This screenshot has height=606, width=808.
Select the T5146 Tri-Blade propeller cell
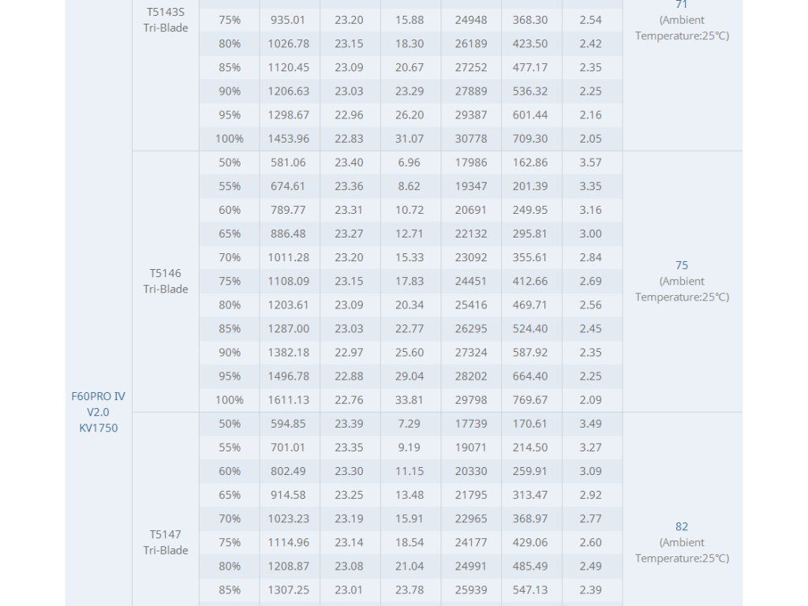point(166,281)
